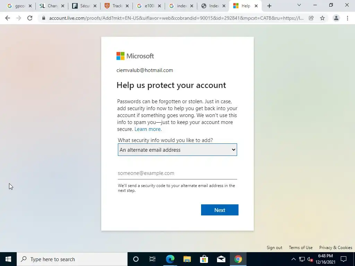This screenshot has width=355, height=266.
Task: Open the Windows Start menu
Action: click(x=8, y=259)
